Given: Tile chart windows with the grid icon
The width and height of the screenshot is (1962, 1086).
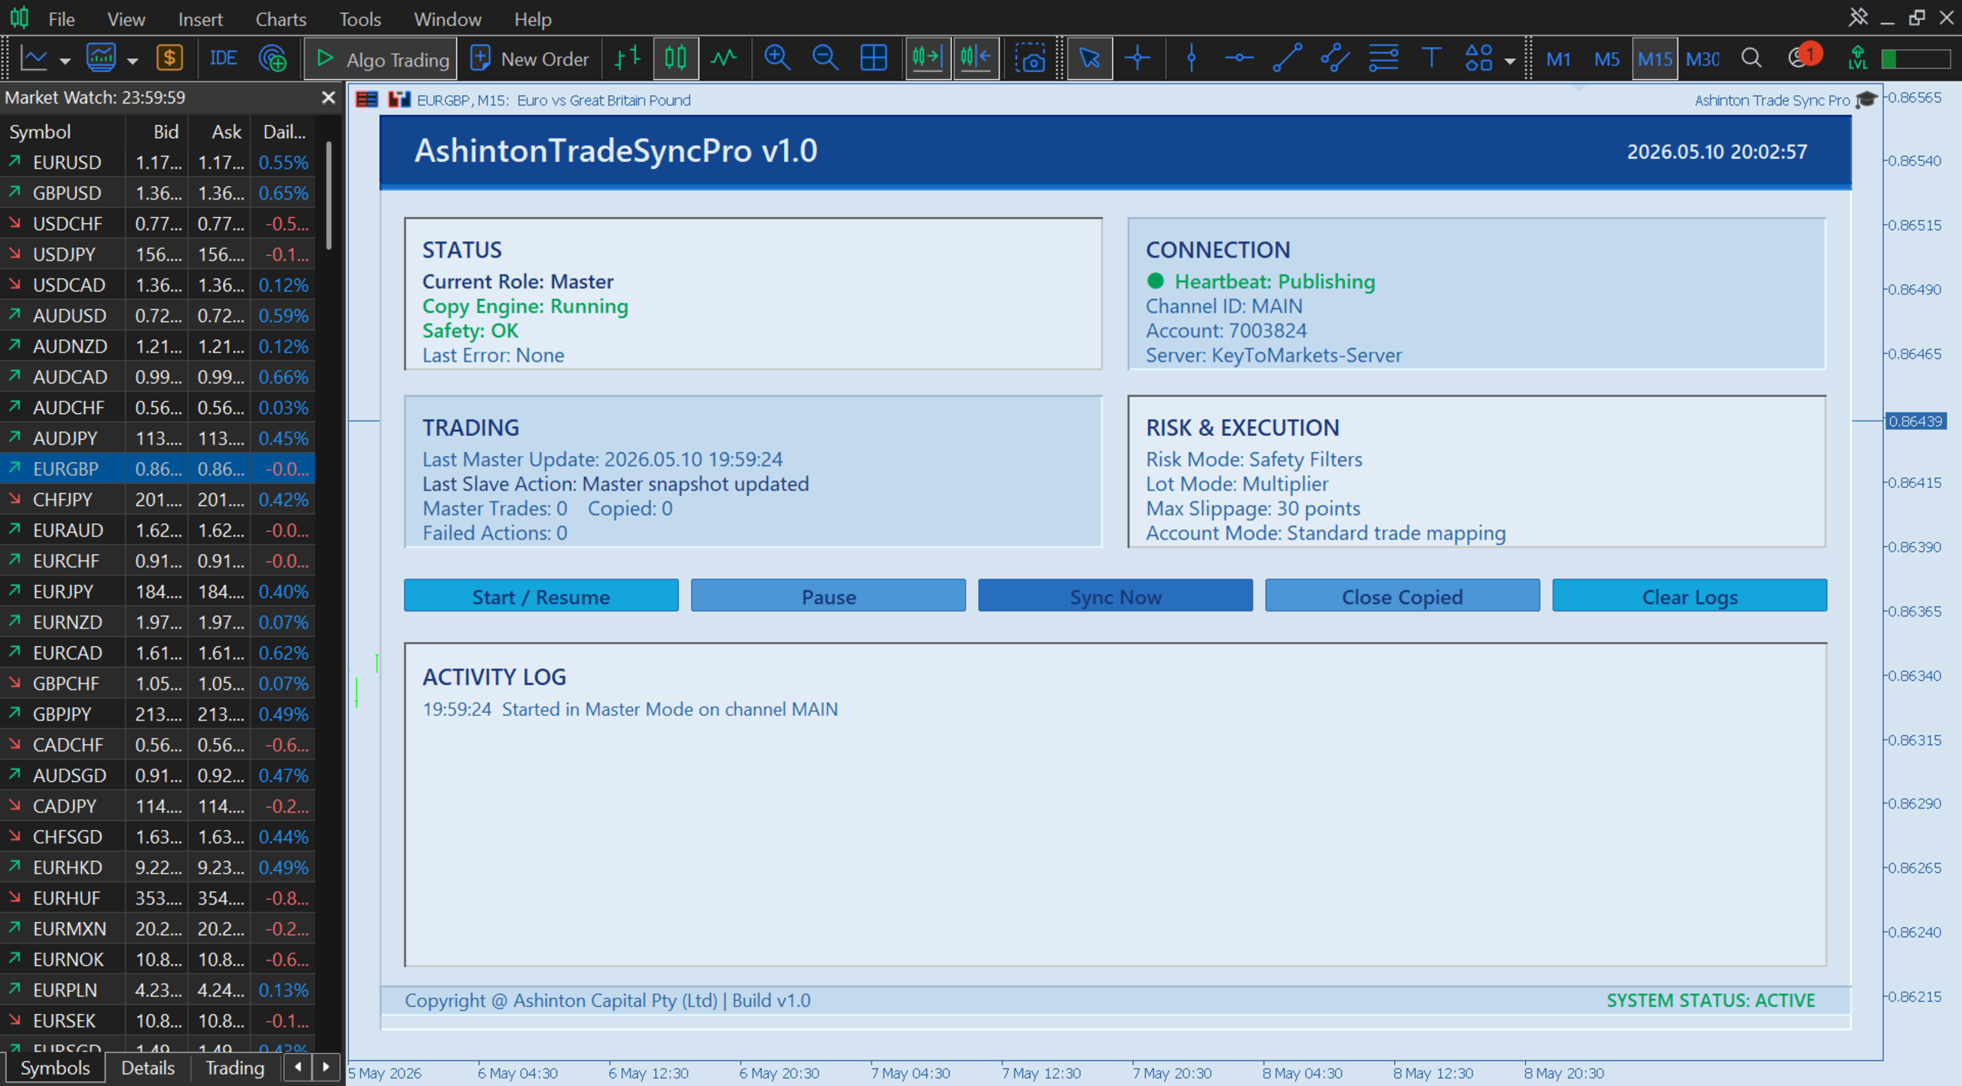Looking at the screenshot, I should (x=874, y=58).
